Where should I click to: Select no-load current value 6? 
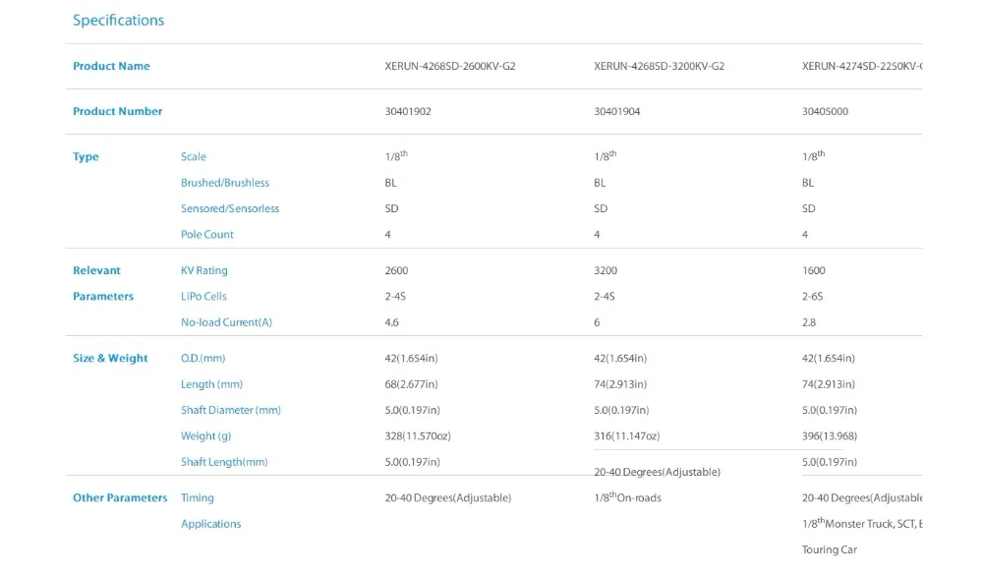click(597, 322)
